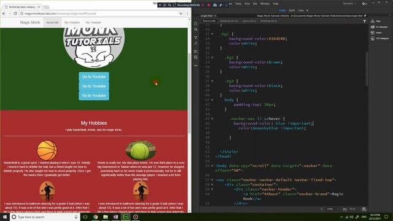Image resolution: width=393 pixels, height=221 pixels.
Task: Switch to Split view
Action: coord(292,10)
